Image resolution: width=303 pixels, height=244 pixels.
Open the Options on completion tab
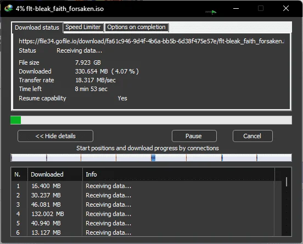[x=137, y=27]
